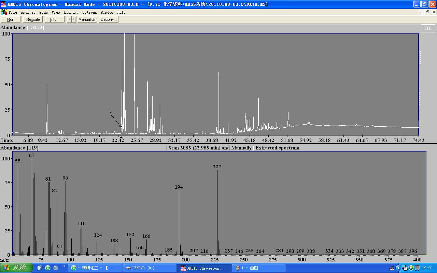Click the chromatogram peak near 9.9 min
The image size is (437, 273).
(x=47, y=108)
